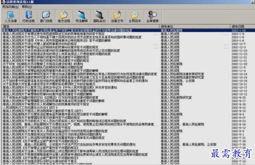Select row about 担保纠纷案件的司法解释的适用

click(x=128, y=51)
